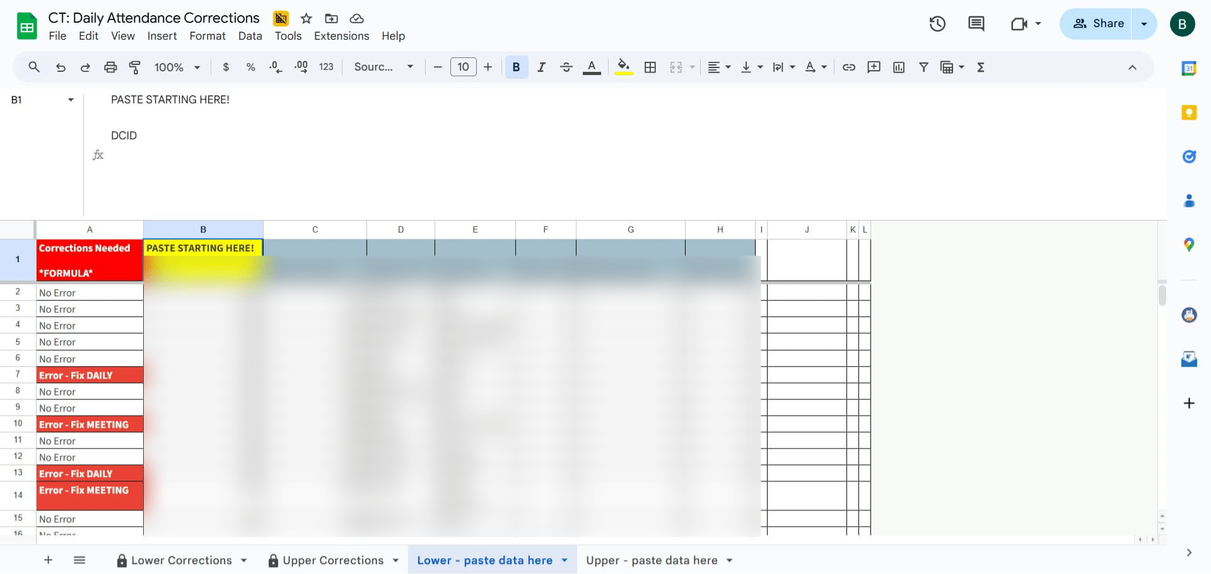
Task: Open the comments history icon
Action: click(x=976, y=24)
